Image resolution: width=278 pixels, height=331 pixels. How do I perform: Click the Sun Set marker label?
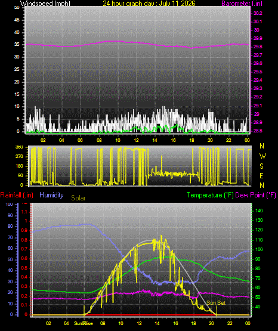(x=216, y=303)
